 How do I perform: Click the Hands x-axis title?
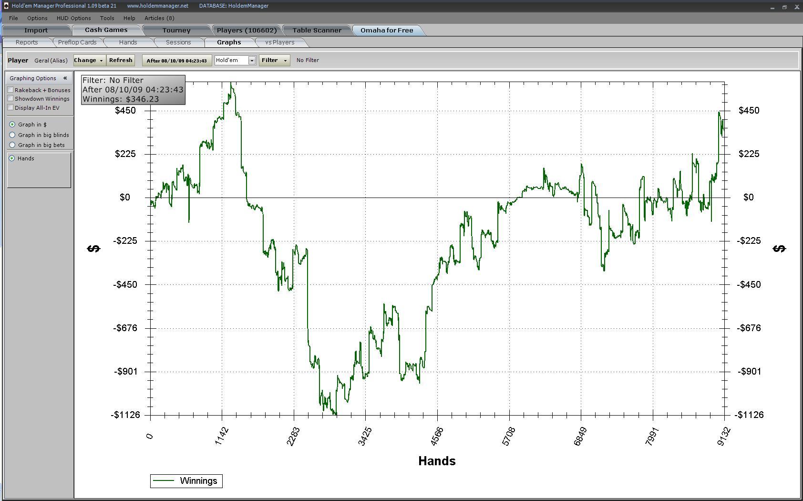(437, 461)
